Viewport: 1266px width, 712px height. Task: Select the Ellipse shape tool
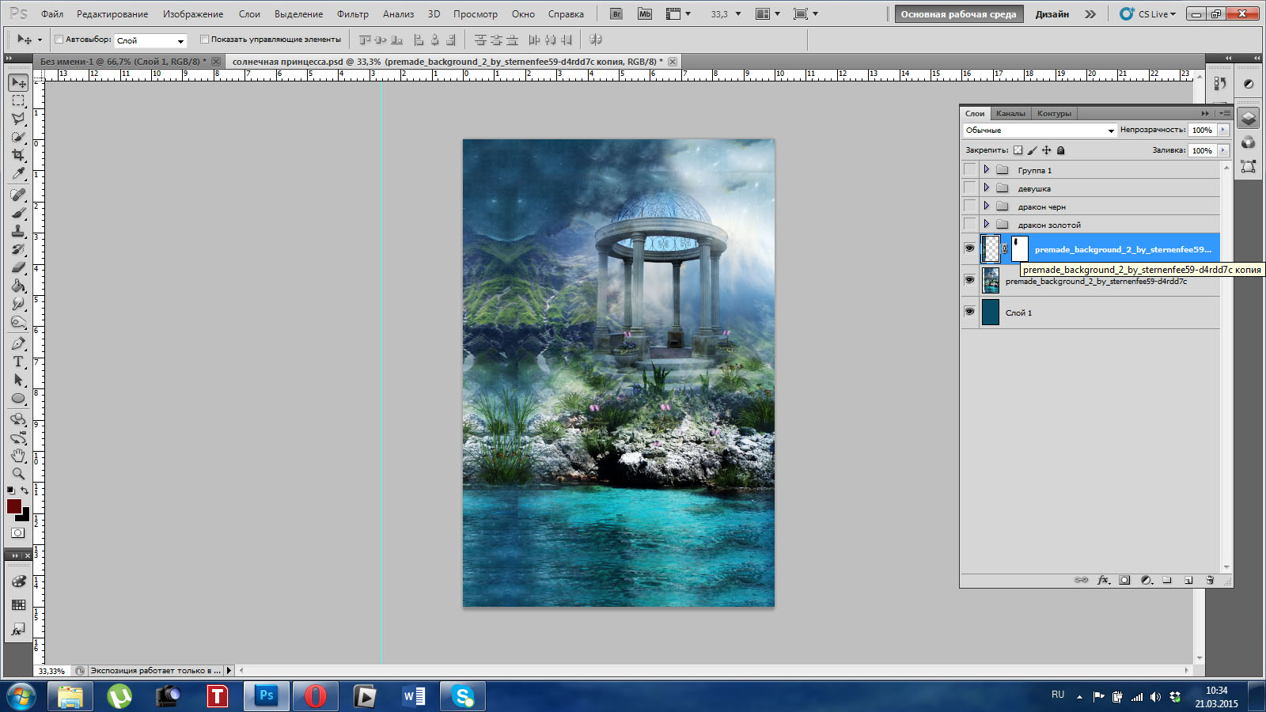(x=18, y=398)
